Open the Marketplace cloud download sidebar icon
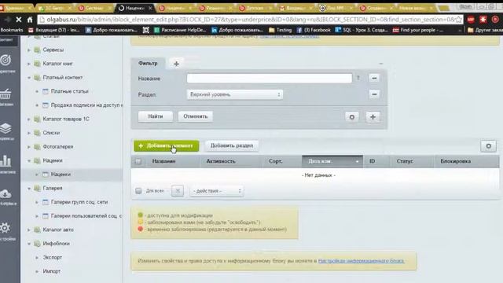The width and height of the screenshot is (503, 283). (x=6, y=194)
